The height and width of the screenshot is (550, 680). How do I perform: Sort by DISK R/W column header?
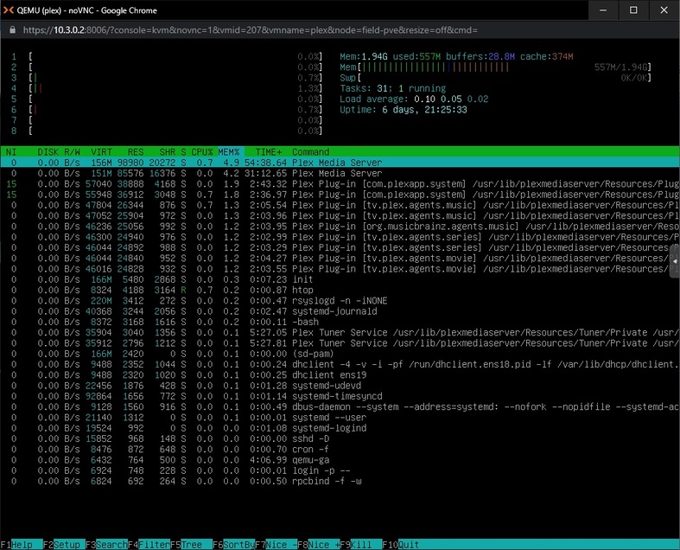(x=59, y=152)
